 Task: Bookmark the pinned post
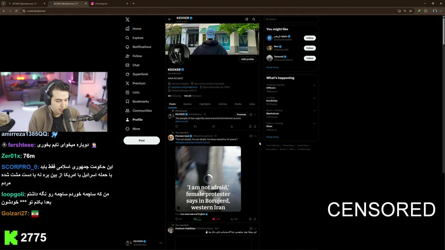point(250,126)
